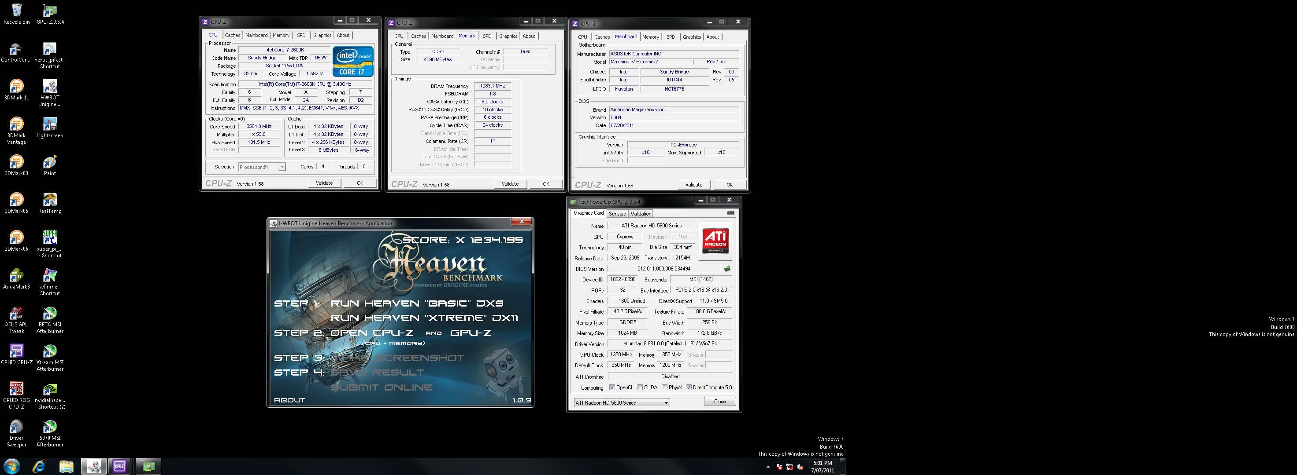The image size is (1297, 475).
Task: Click Core Speed value 5584.3 MHz
Action: (259, 127)
